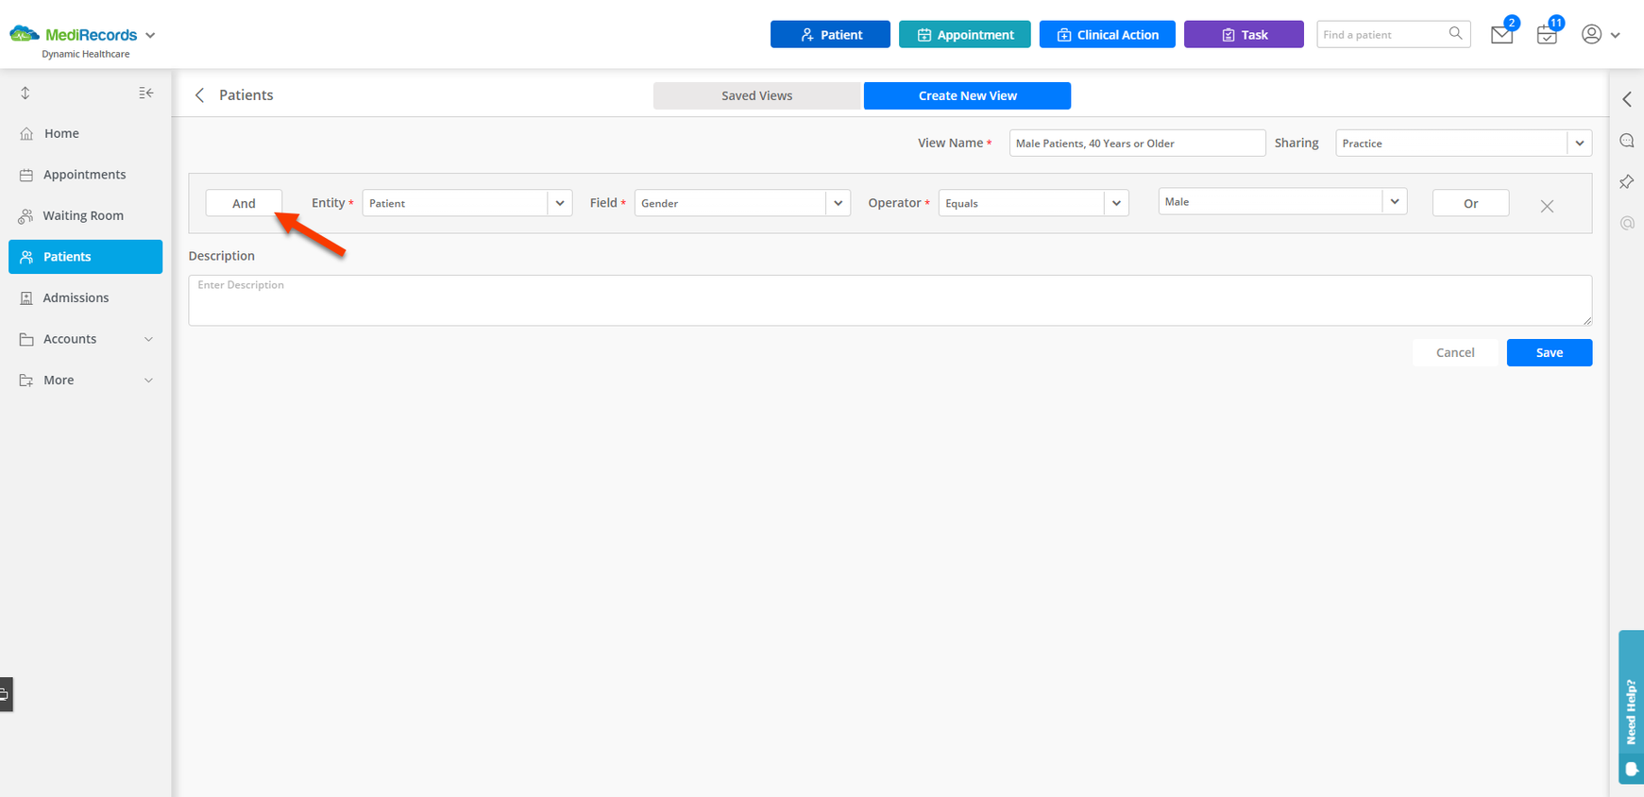Open the user account avatar menu
The height and width of the screenshot is (797, 1644).
click(x=1591, y=34)
